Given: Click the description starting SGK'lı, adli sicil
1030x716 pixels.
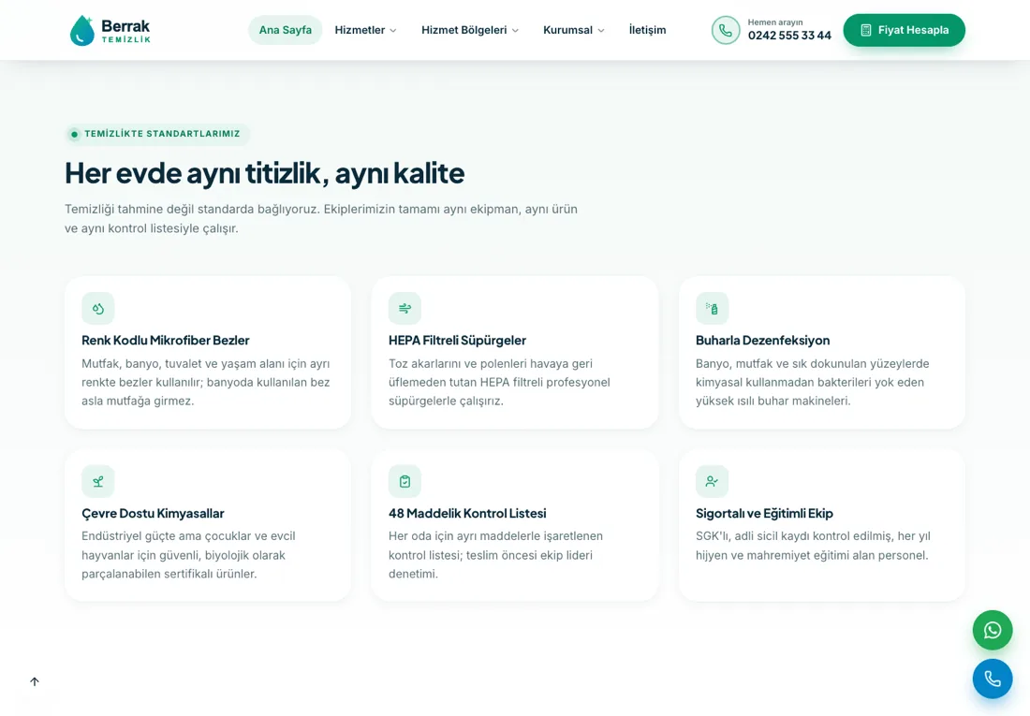Looking at the screenshot, I should click(x=813, y=546).
